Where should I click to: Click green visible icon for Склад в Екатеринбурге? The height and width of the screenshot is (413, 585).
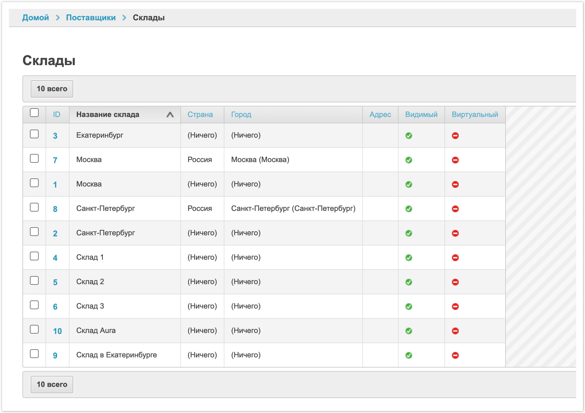408,355
